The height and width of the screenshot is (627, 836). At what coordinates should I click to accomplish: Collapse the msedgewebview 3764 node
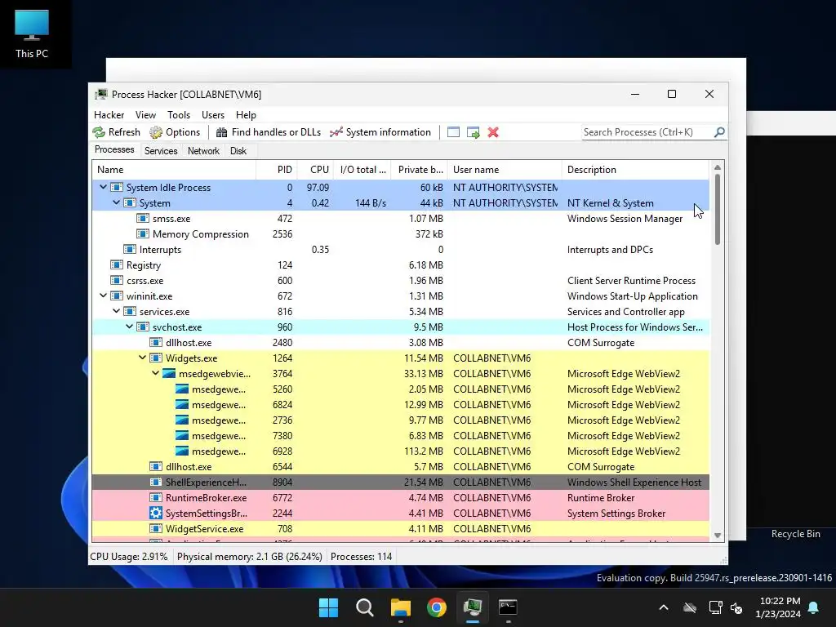click(156, 372)
